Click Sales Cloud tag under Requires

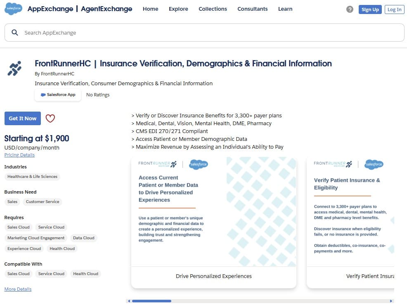[19, 227]
